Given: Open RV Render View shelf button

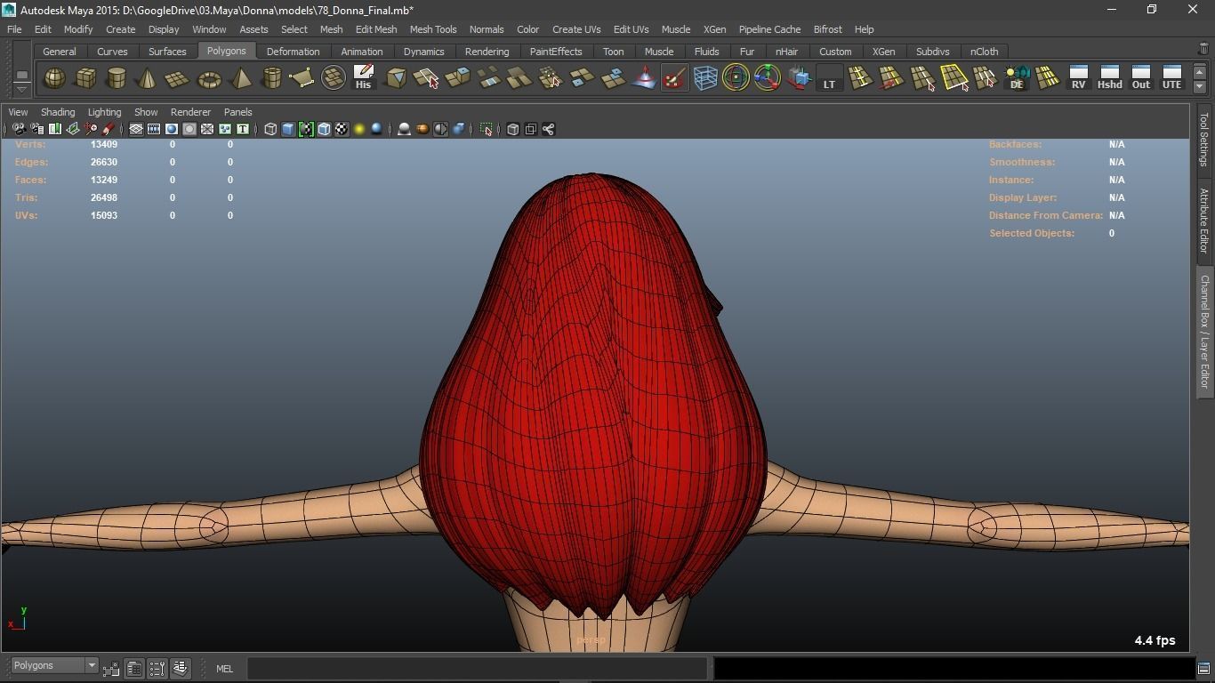Looking at the screenshot, I should tap(1078, 78).
